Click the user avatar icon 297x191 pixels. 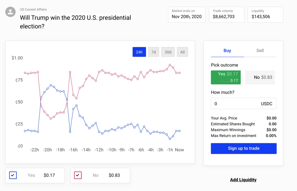click(10, 12)
